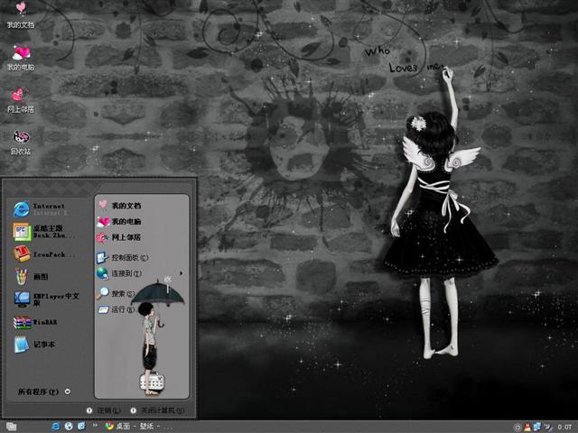Viewport: 578px width, 433px height.
Task: Open the 网上邻居 desktop icon
Action: point(21,99)
